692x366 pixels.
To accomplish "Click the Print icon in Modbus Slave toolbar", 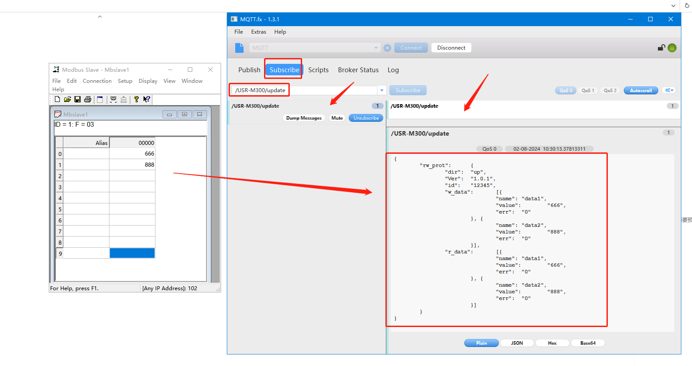I will point(88,99).
